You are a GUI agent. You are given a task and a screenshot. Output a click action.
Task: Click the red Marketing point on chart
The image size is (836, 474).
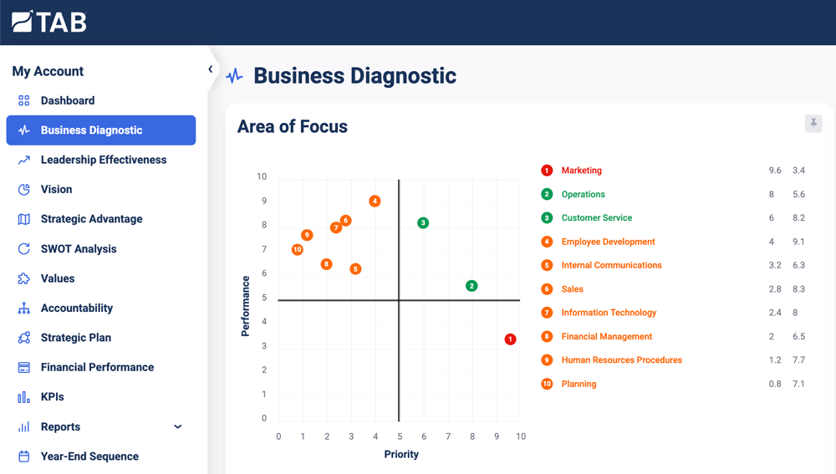pos(510,339)
